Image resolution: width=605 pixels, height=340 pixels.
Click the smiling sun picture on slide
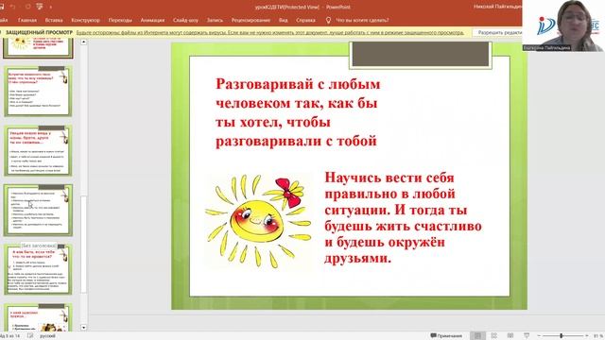pos(259,221)
